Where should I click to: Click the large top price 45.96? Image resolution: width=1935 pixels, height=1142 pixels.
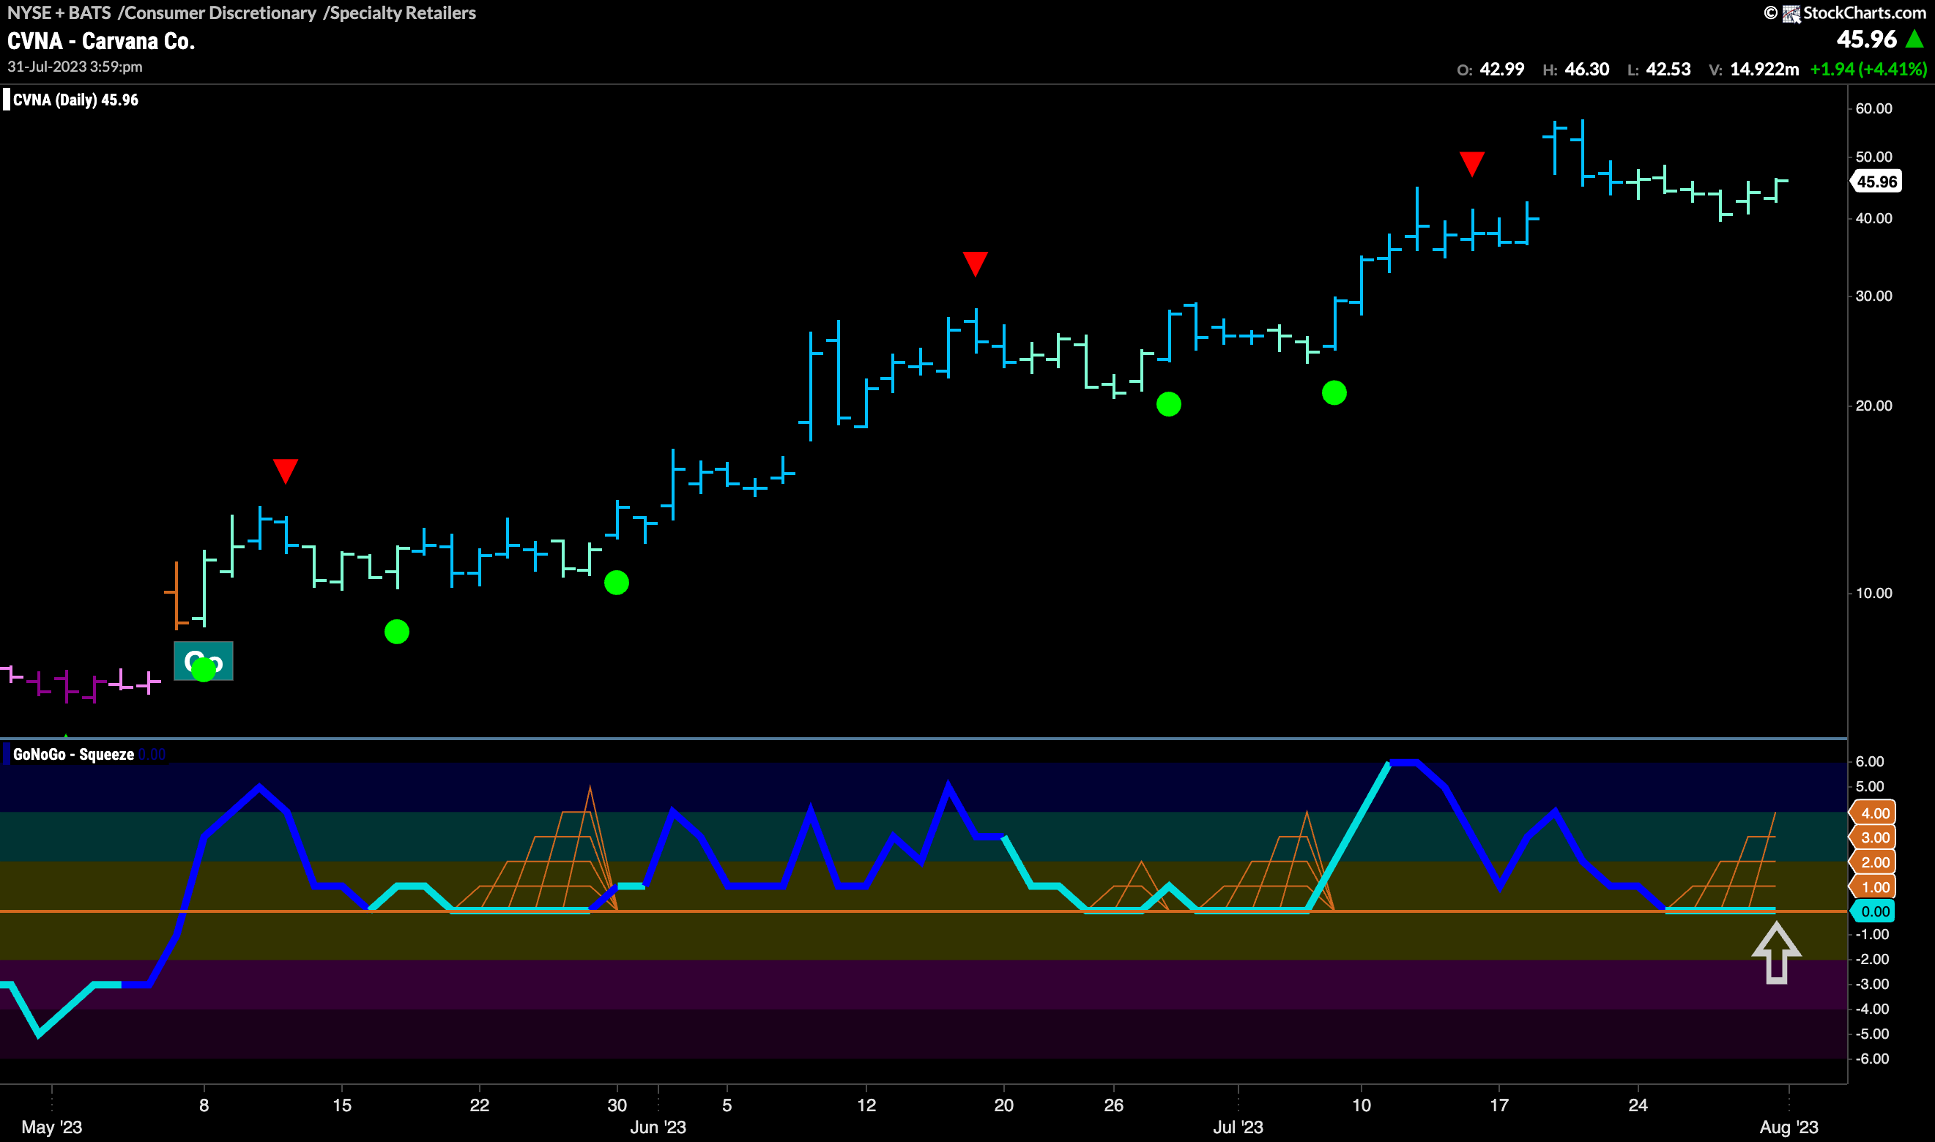(x=1866, y=39)
